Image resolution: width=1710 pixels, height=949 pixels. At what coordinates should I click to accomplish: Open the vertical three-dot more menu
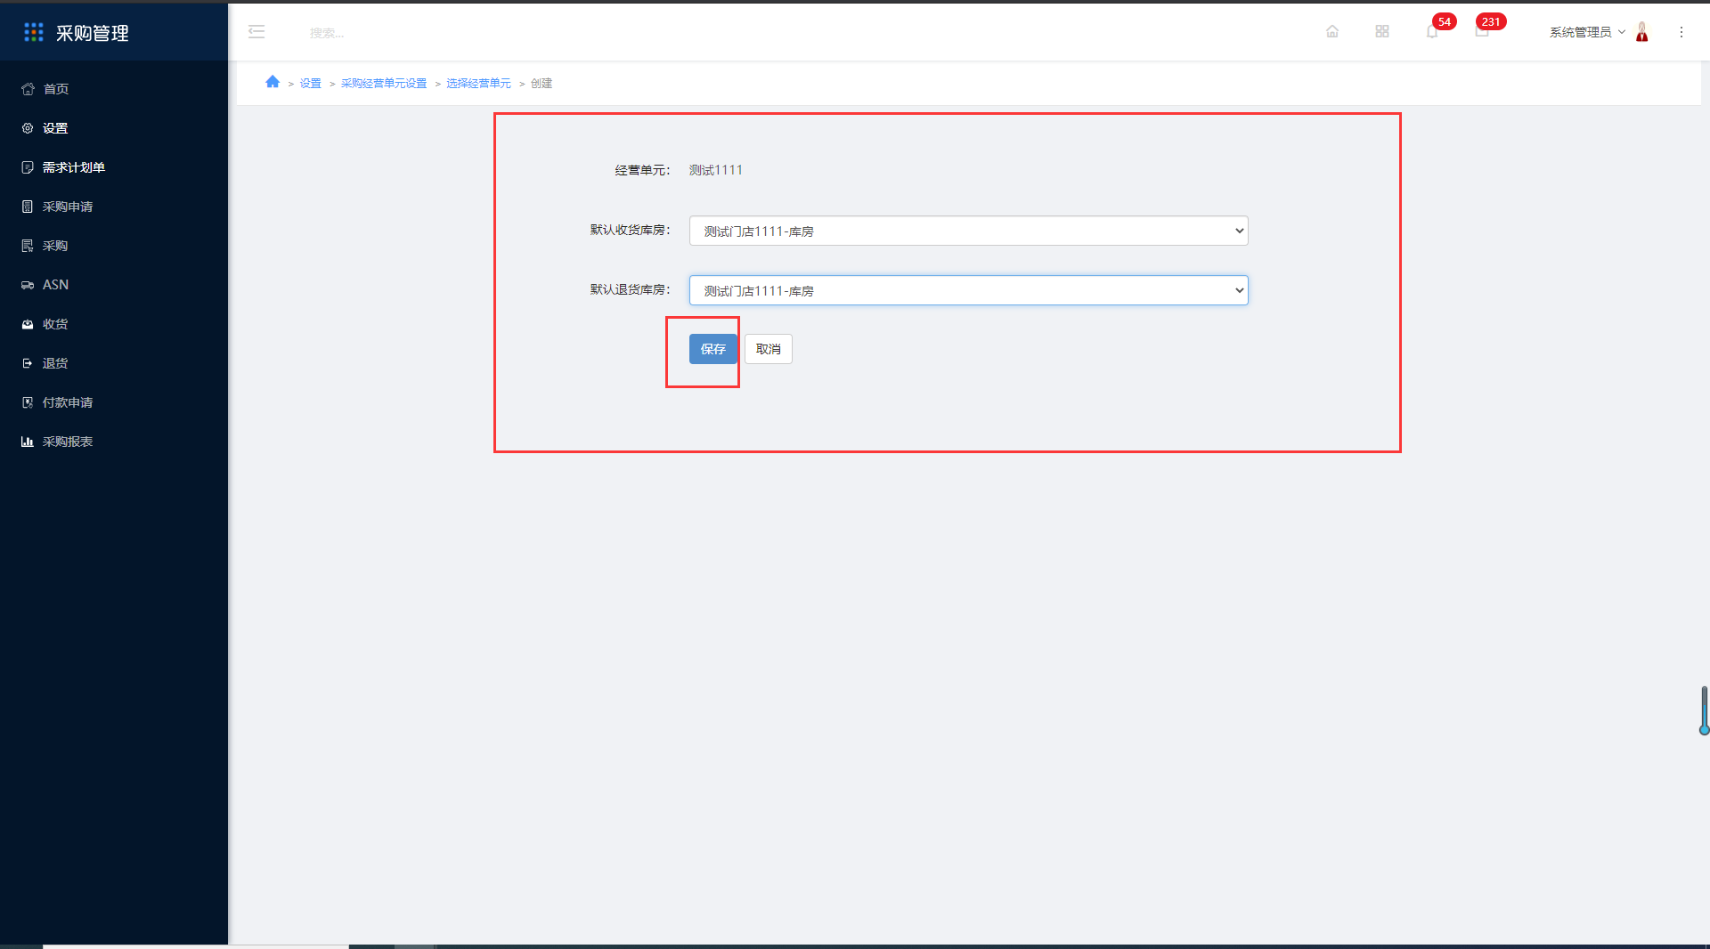1681,32
